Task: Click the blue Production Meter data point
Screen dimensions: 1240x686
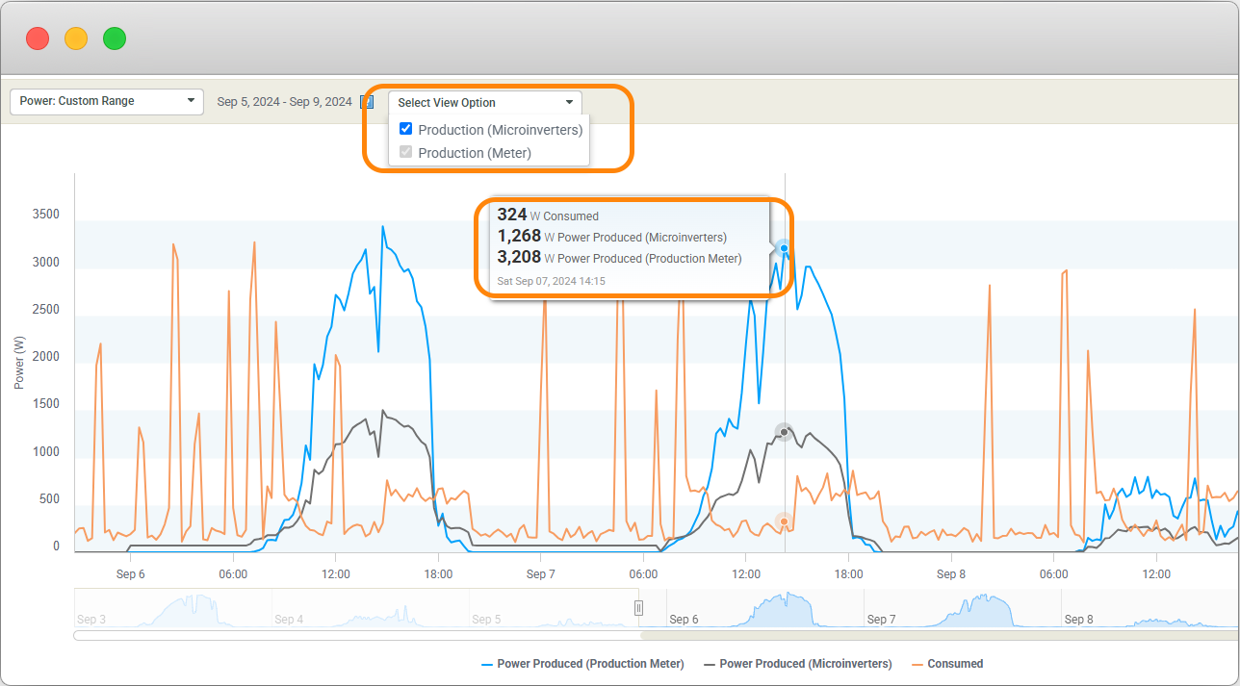Action: [x=785, y=248]
